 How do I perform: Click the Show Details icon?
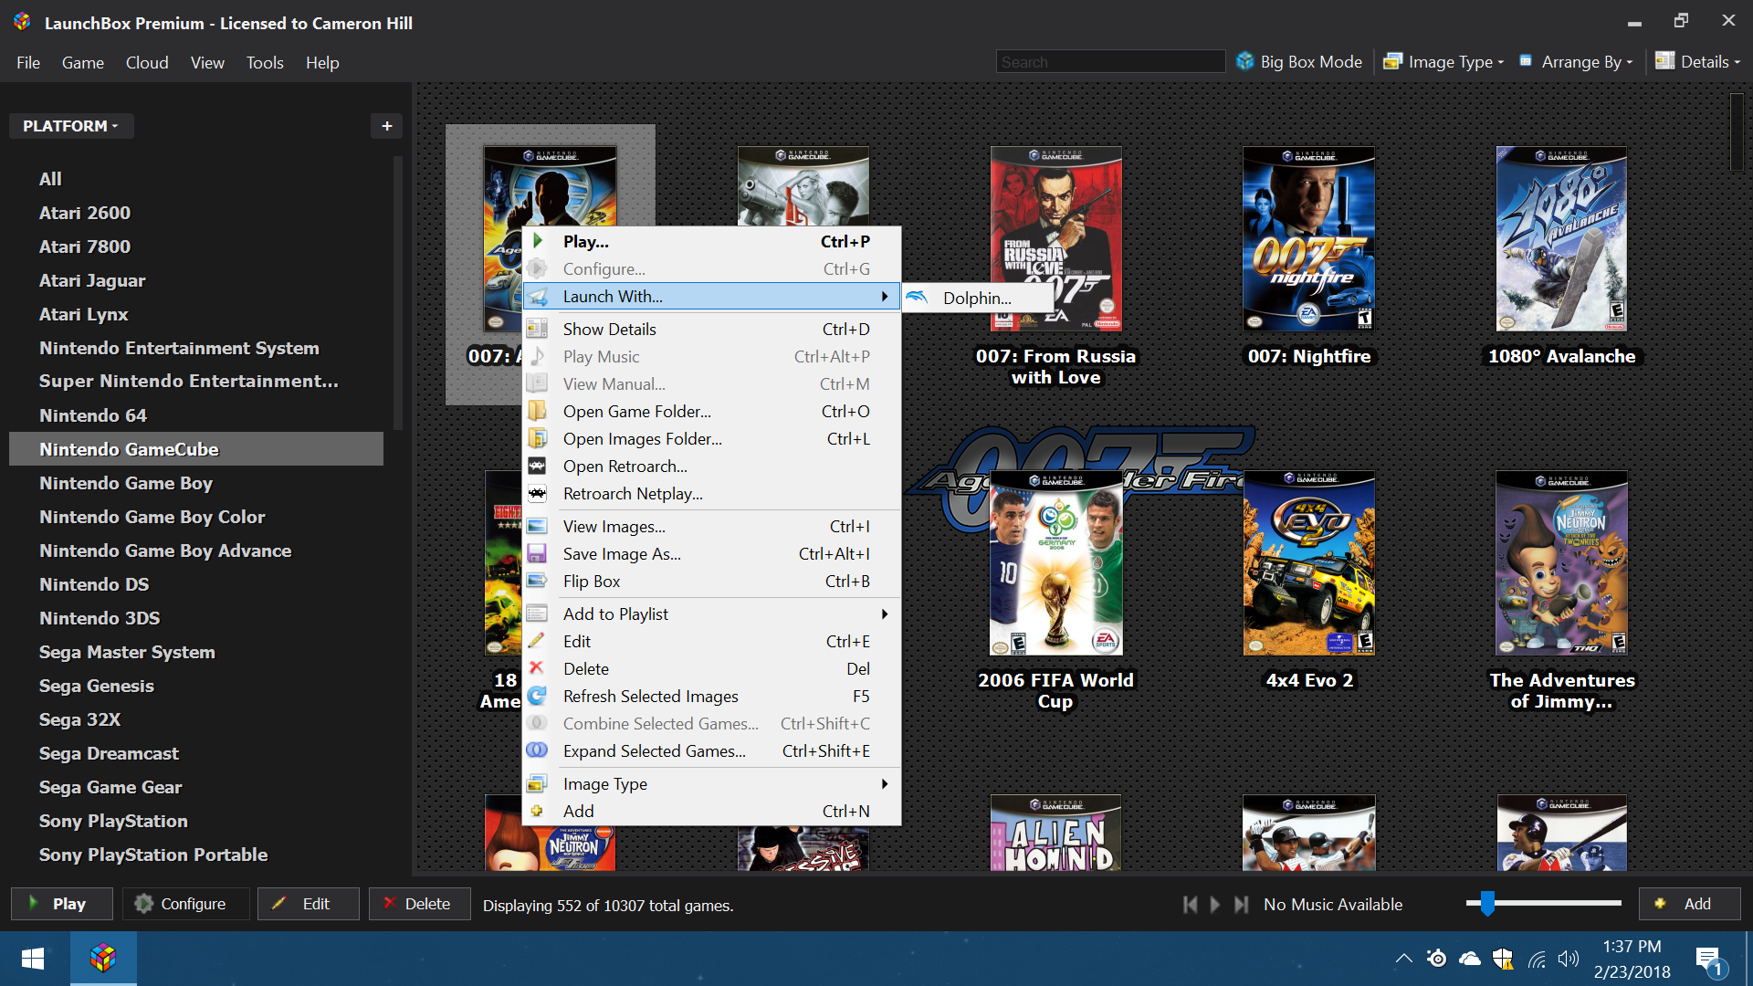point(537,329)
